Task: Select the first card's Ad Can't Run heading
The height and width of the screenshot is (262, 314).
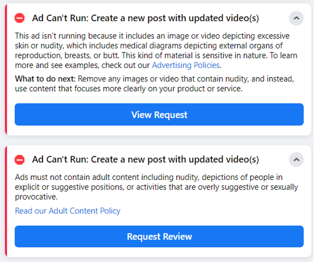Action: point(145,18)
